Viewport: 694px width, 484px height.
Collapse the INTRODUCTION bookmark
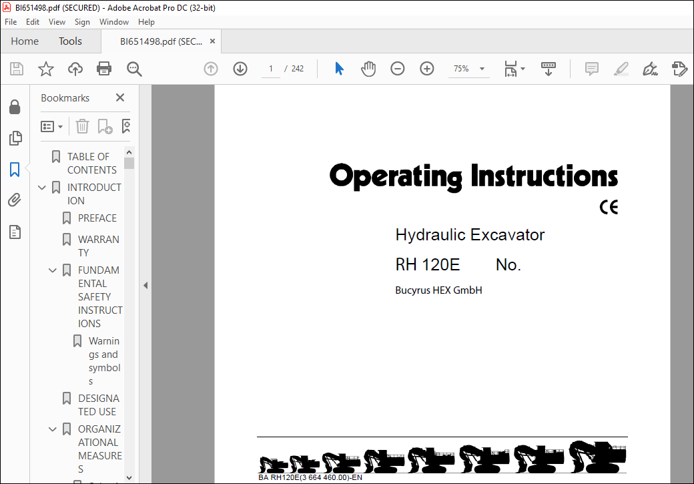42,188
